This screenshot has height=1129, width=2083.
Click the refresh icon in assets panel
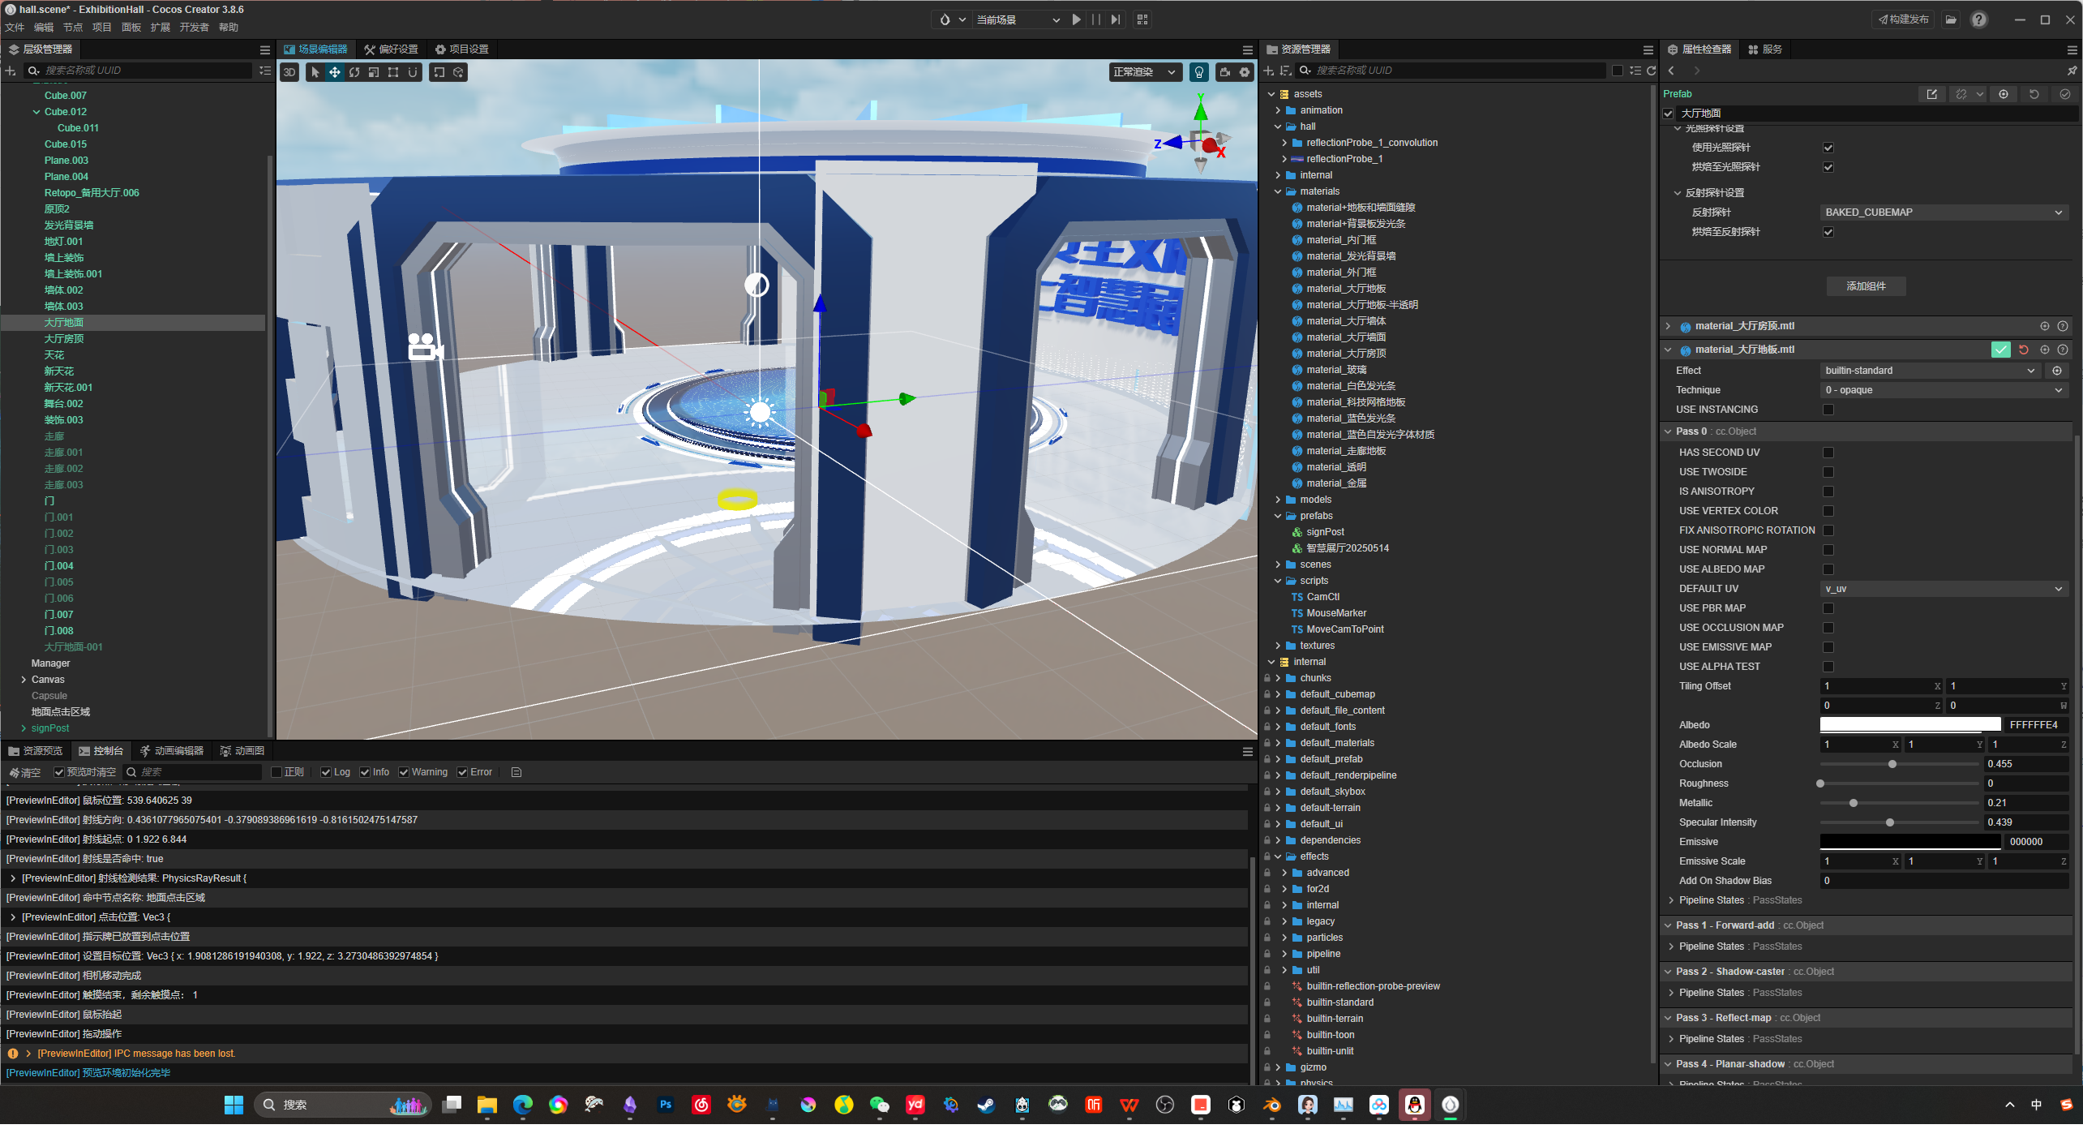point(1651,71)
